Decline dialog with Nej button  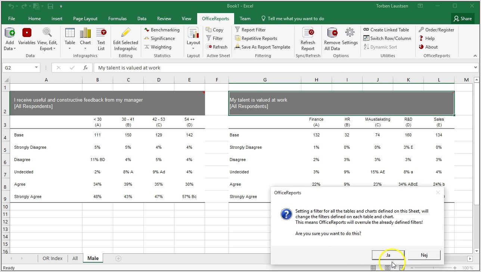(x=424, y=255)
